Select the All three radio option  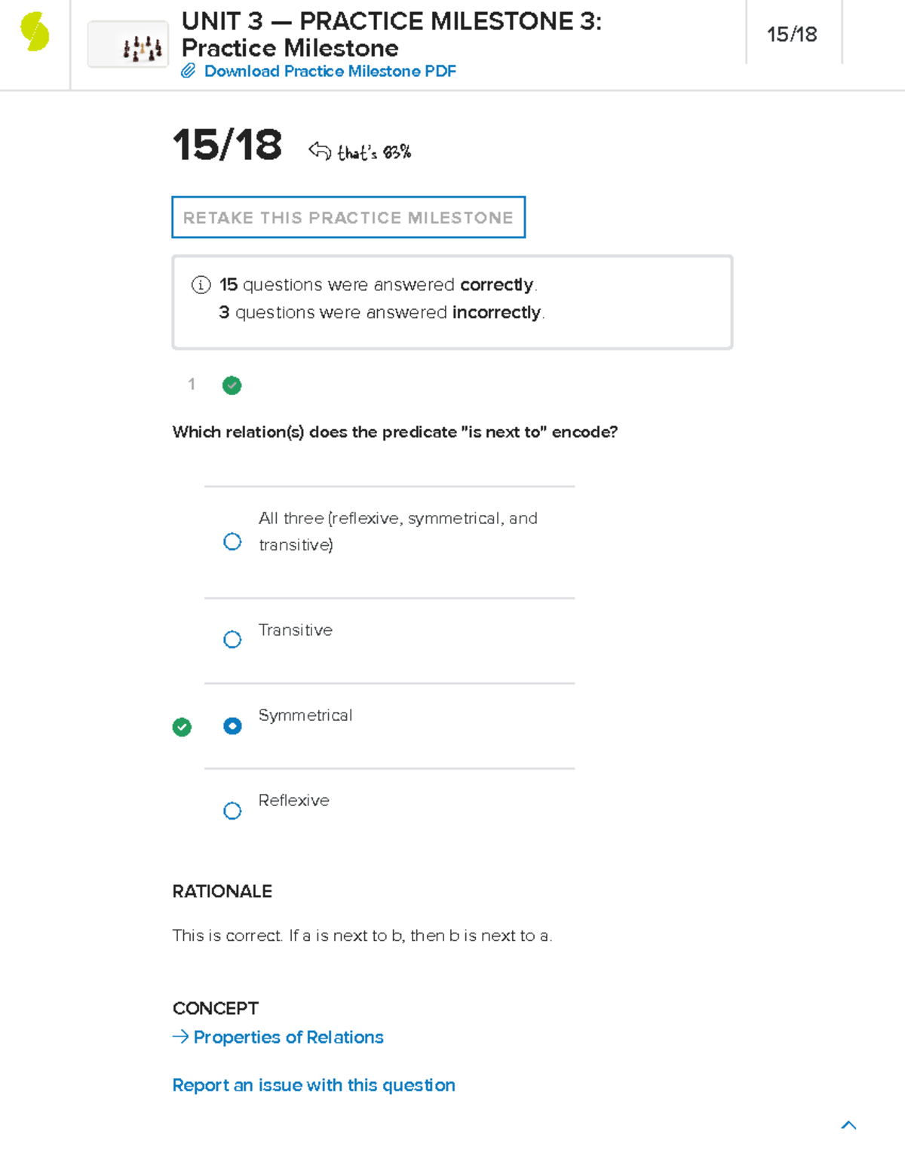click(x=232, y=541)
